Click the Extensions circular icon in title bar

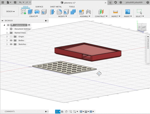pos(115,3)
